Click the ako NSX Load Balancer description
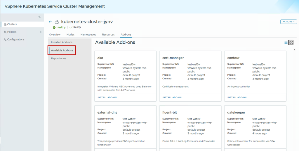 coord(124,88)
